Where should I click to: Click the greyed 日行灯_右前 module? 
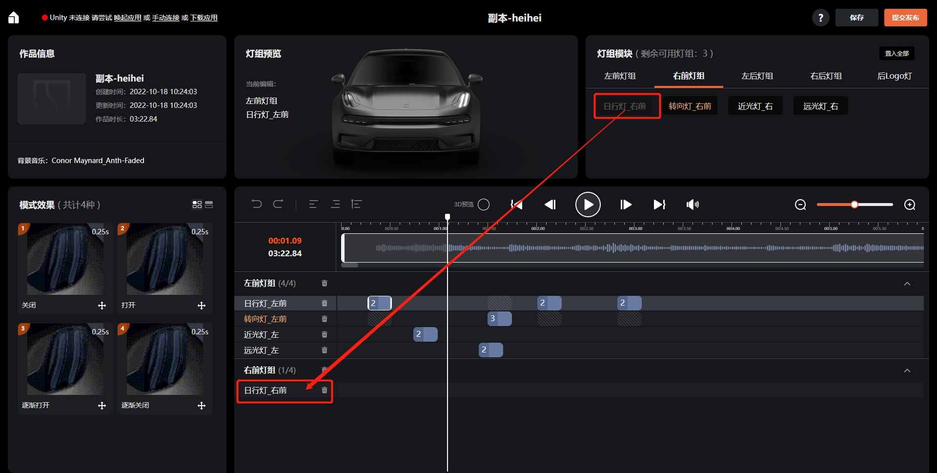coord(625,106)
